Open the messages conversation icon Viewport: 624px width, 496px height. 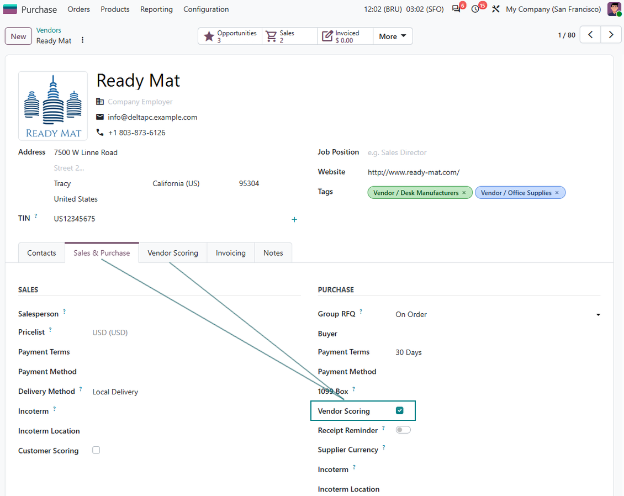(456, 9)
